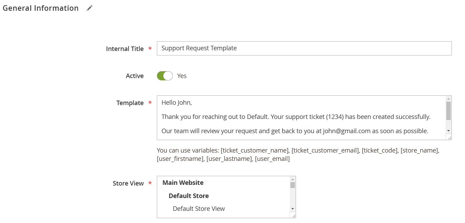
Task: Toggle the Active switch off
Action: click(x=165, y=76)
